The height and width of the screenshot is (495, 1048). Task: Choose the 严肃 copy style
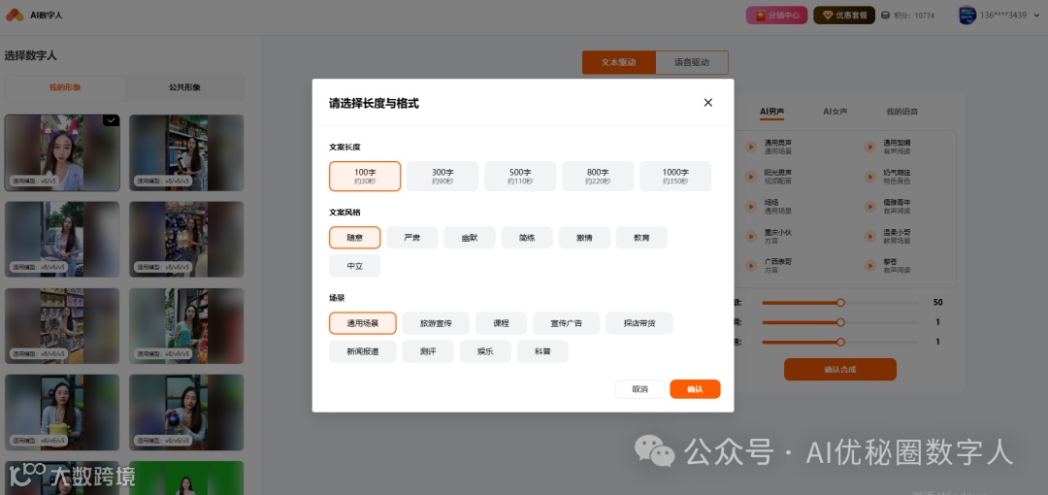click(412, 238)
